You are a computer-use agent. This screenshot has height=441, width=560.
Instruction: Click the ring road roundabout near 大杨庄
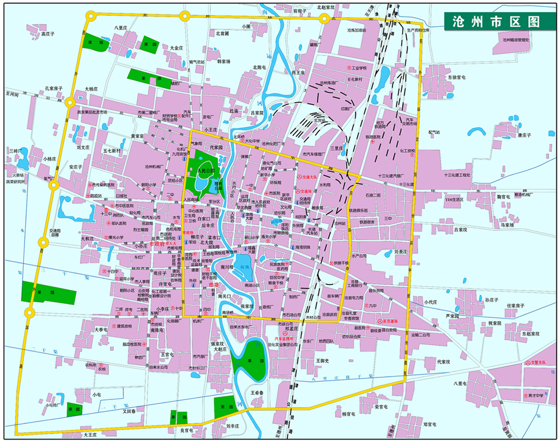(72, 103)
